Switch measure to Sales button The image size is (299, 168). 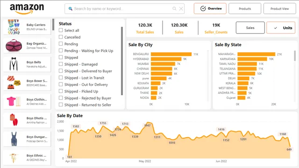(250, 28)
